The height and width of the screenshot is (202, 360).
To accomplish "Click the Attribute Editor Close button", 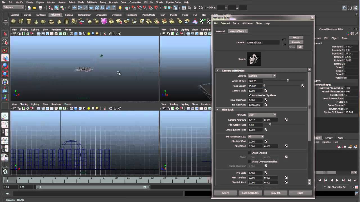I will click(x=300, y=193).
